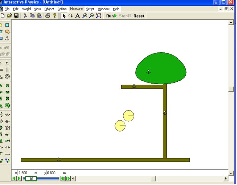Screen dimensions: 237x185
Task: Click the Run button
Action: tap(111, 16)
